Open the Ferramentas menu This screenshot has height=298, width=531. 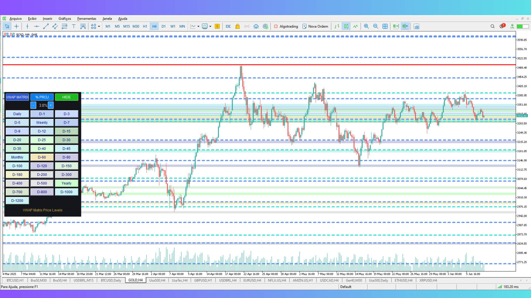87,19
